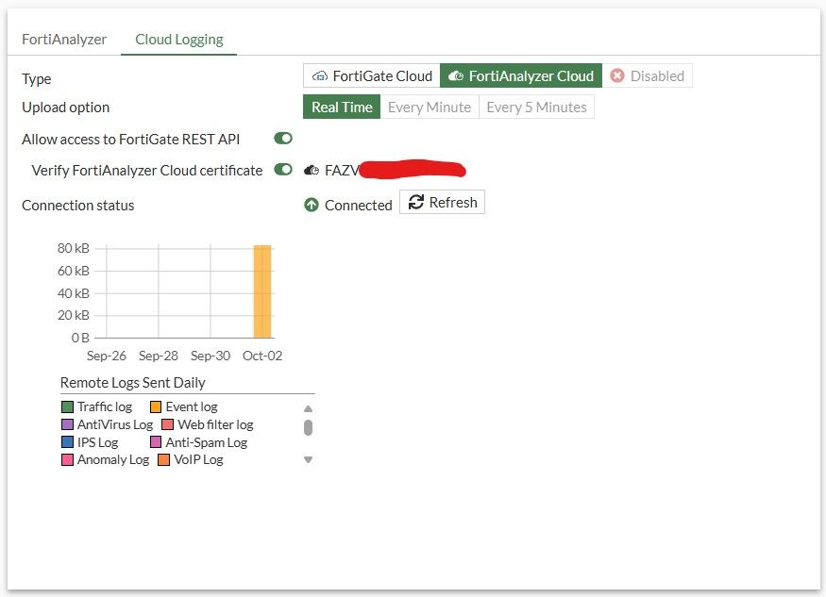Click the FortiGate Cloud cloud icon

pos(320,76)
